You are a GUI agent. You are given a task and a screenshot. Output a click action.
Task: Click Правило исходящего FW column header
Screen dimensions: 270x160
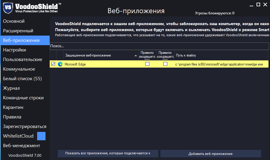pyautogui.click(x=165, y=55)
